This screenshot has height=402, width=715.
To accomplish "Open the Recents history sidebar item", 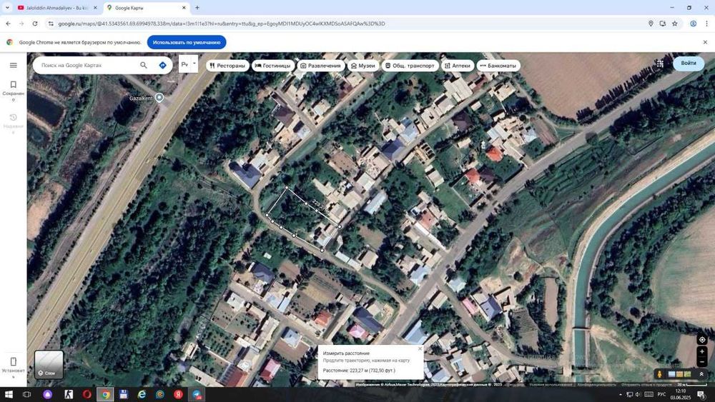I will (x=13, y=123).
